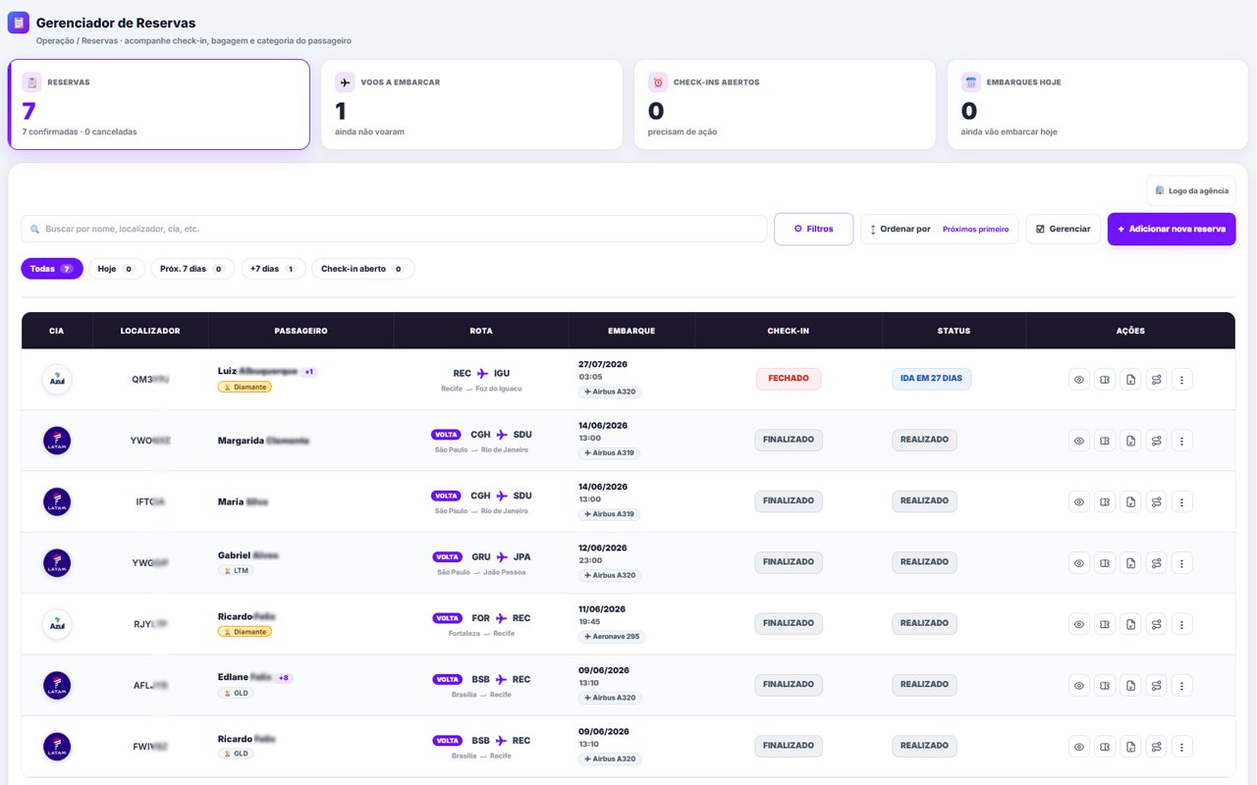The height and width of the screenshot is (785, 1257).
Task: Select the Embarques hoje summary card
Action: (x=1098, y=104)
